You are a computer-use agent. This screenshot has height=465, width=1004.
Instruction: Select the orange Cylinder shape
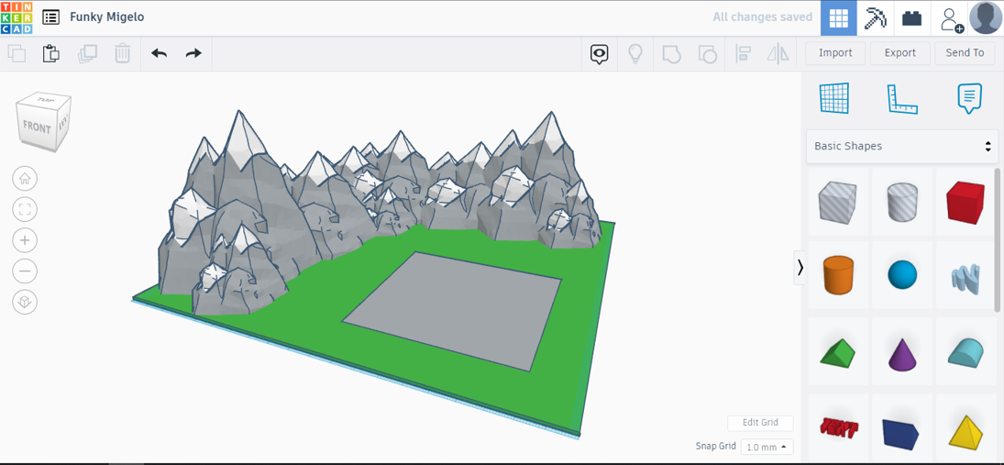[x=838, y=275]
